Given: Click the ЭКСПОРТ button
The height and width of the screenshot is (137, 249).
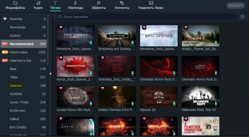Looking at the screenshot, I should click(235, 5).
